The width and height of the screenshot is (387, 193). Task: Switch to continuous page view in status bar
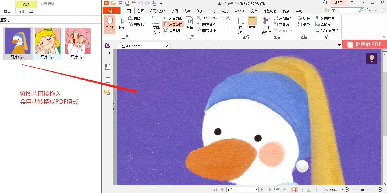(301, 190)
